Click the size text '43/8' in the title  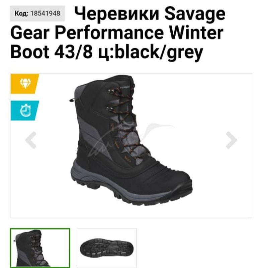click(x=74, y=52)
